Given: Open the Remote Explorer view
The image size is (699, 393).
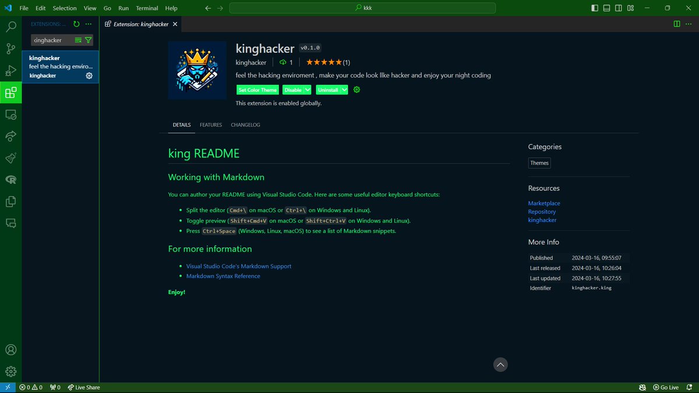Looking at the screenshot, I should pos(10,114).
